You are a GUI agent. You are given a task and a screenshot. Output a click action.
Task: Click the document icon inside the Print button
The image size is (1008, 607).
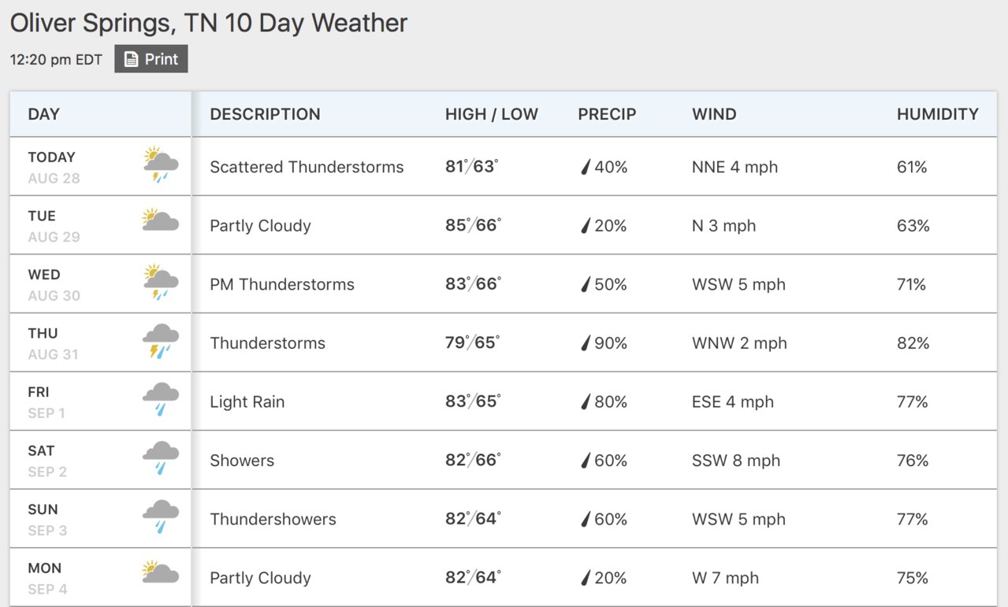pyautogui.click(x=132, y=59)
